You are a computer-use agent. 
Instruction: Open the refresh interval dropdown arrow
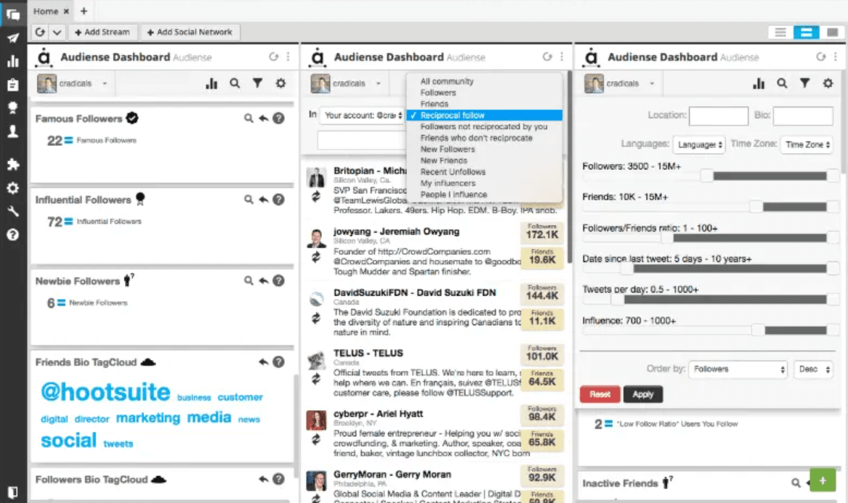57,33
